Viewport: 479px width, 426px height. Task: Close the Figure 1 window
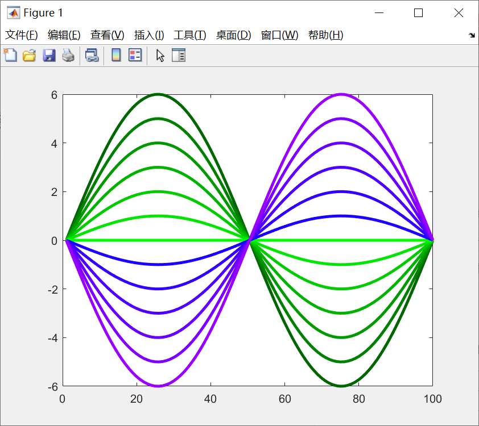coord(459,13)
